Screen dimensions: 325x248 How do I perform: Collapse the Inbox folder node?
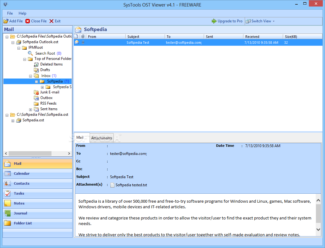(30, 76)
